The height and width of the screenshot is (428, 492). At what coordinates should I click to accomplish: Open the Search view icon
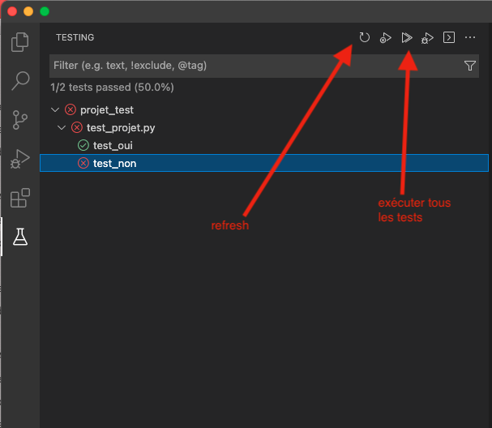(x=20, y=81)
